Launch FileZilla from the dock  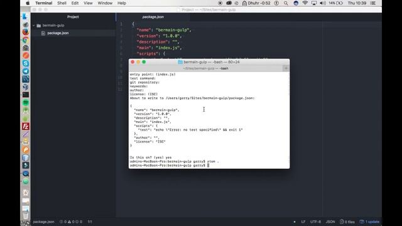coord(26,126)
